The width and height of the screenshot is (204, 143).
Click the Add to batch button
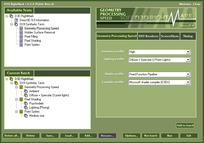pos(185,125)
